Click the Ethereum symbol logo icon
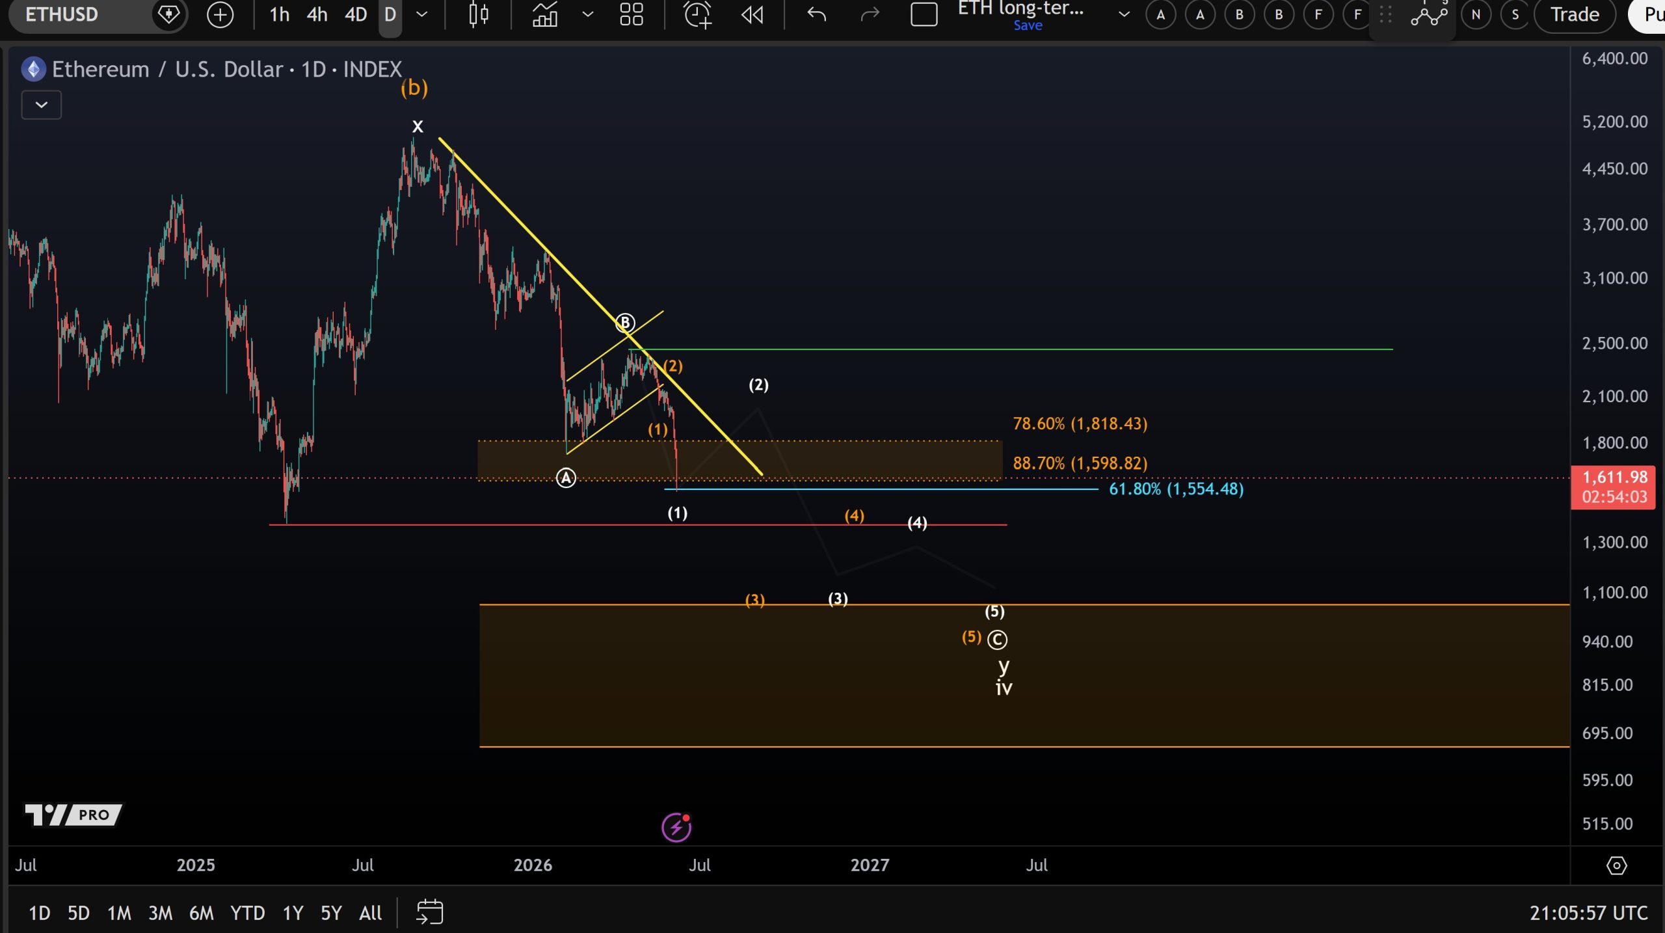The height and width of the screenshot is (933, 1665). pos(34,69)
